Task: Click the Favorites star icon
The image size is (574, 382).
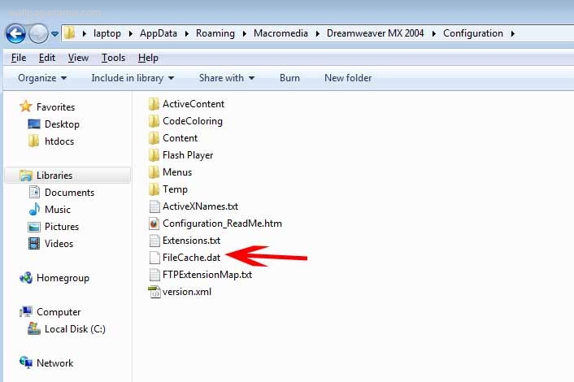Action: coord(26,106)
